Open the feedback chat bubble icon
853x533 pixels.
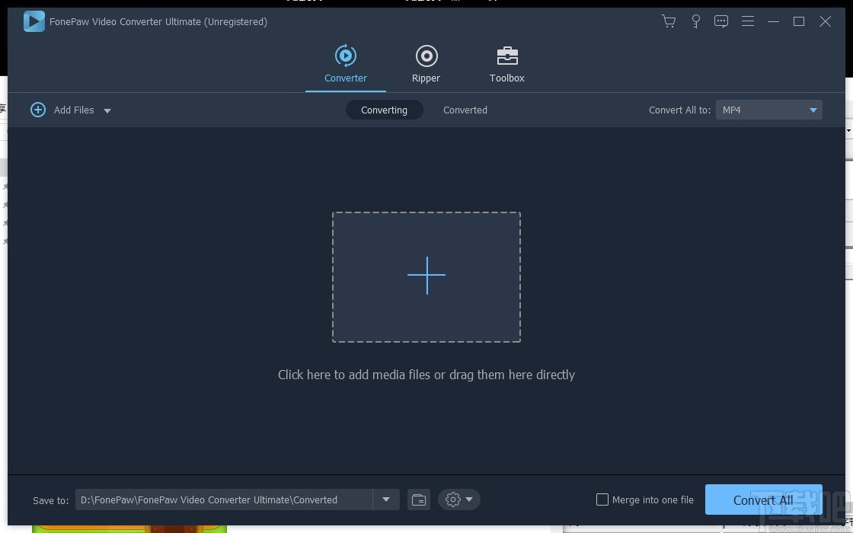721,21
